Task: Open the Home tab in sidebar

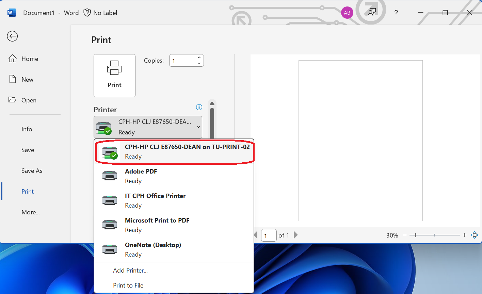Action: [x=30, y=59]
